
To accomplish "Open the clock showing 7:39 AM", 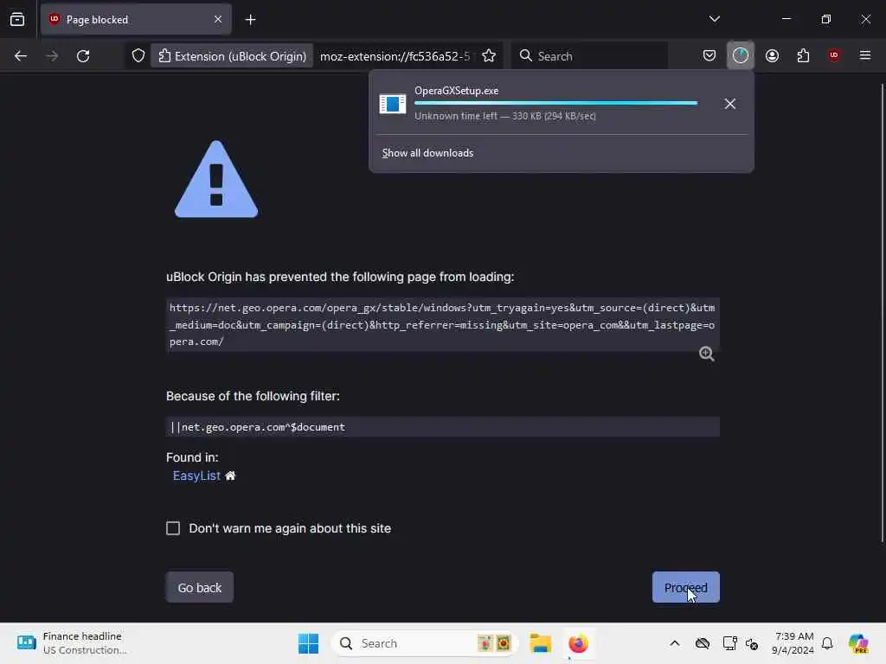I will pyautogui.click(x=793, y=643).
